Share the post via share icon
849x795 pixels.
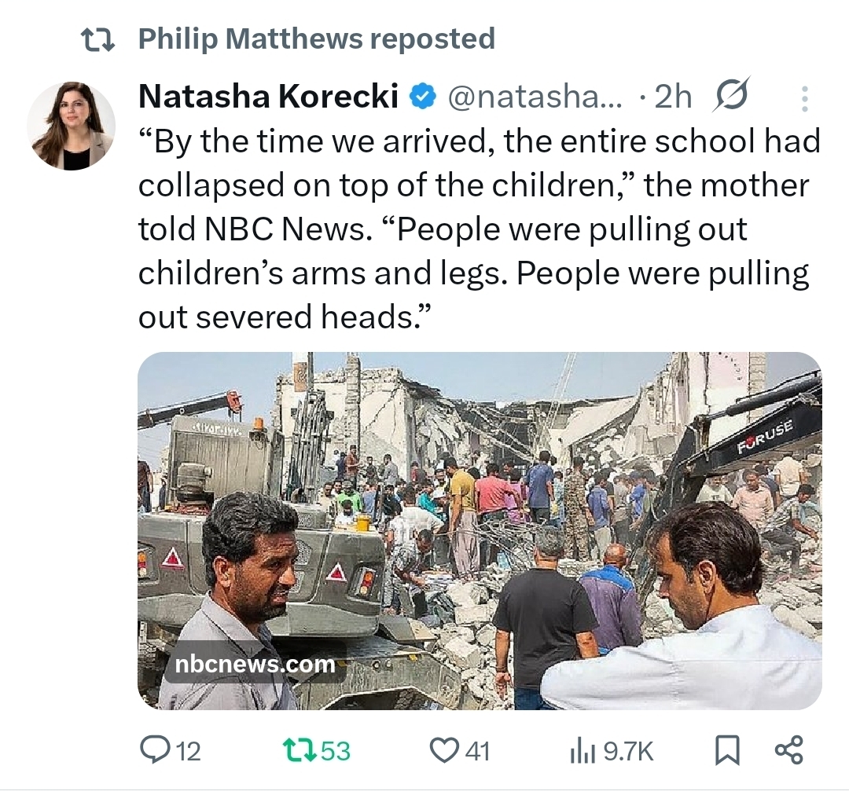click(788, 750)
